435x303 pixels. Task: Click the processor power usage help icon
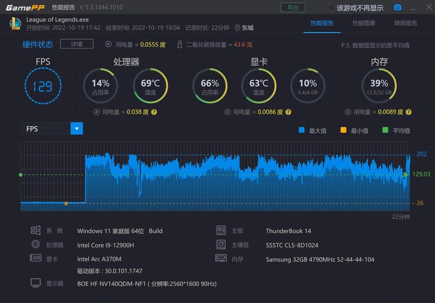tap(154, 112)
